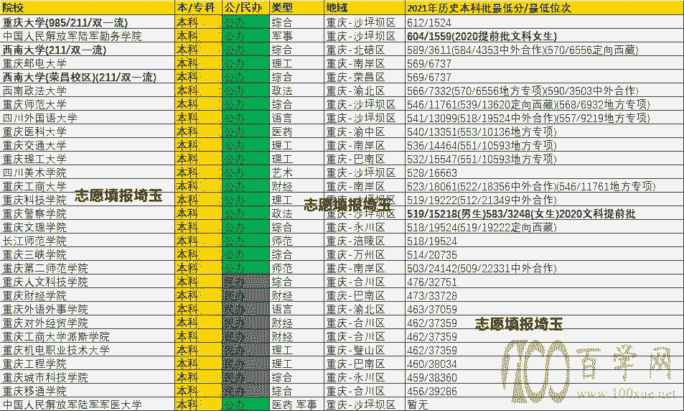Click the 军事 type cell for 陆军勤务学院
This screenshot has height=411, width=684.
pyautogui.click(x=296, y=36)
